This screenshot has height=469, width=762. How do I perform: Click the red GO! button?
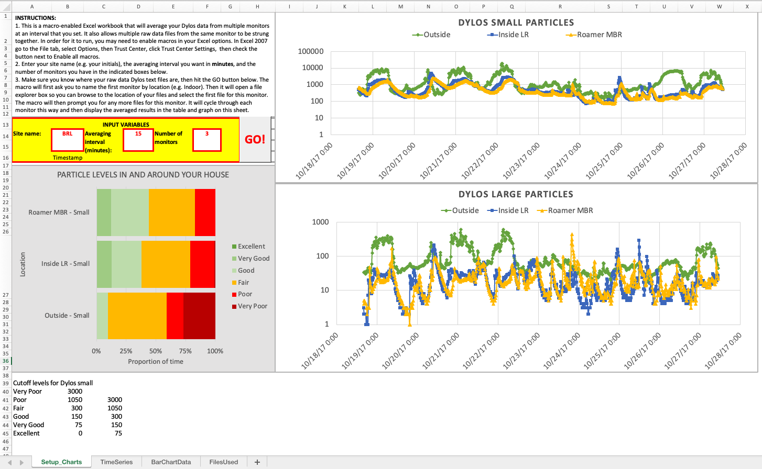coord(255,139)
